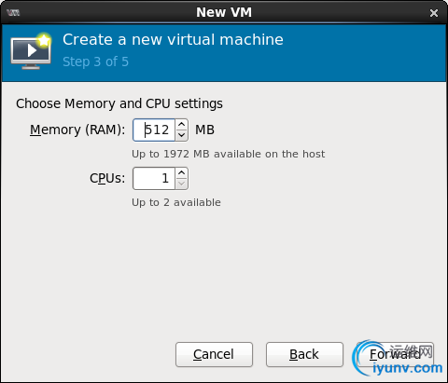Cancel the new VM wizard
This screenshot has width=448, height=383.
click(214, 354)
